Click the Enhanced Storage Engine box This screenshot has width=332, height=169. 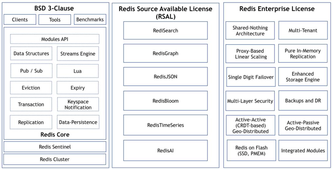(303, 77)
